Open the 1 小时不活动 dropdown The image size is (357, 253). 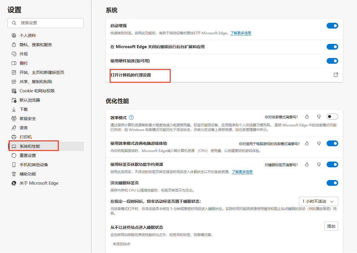318,201
